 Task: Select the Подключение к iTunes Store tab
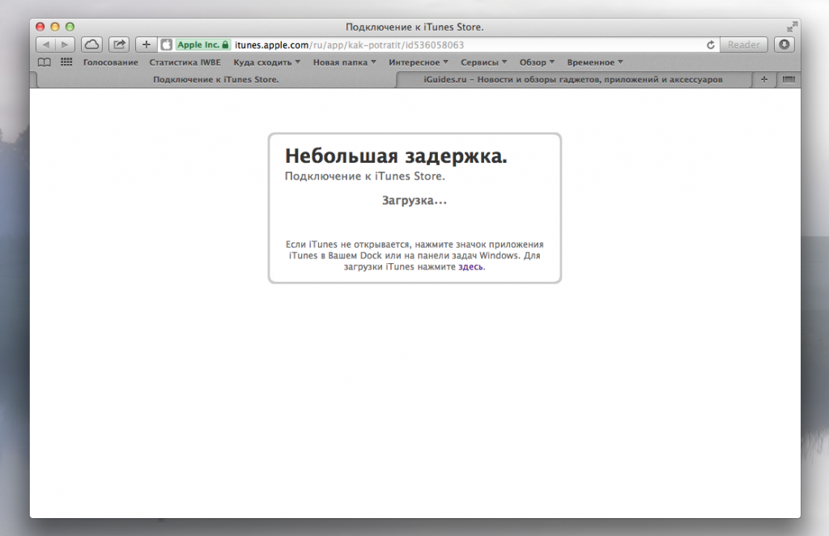pyautogui.click(x=215, y=80)
